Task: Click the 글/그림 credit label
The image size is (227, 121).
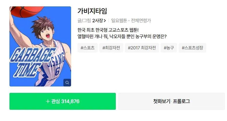Action: coord(84,20)
